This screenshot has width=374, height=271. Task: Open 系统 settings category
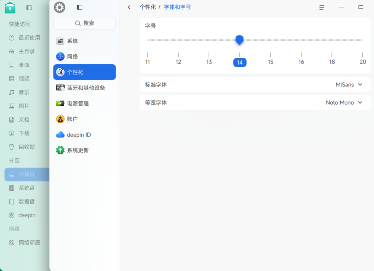[x=84, y=41]
